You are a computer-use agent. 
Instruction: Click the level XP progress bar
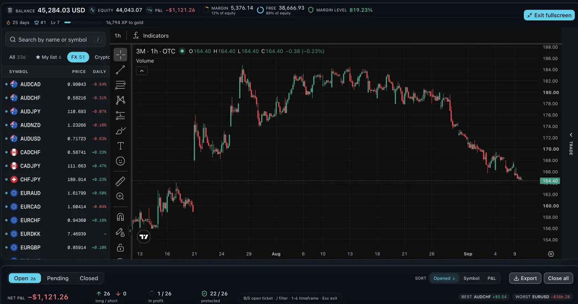(83, 22)
